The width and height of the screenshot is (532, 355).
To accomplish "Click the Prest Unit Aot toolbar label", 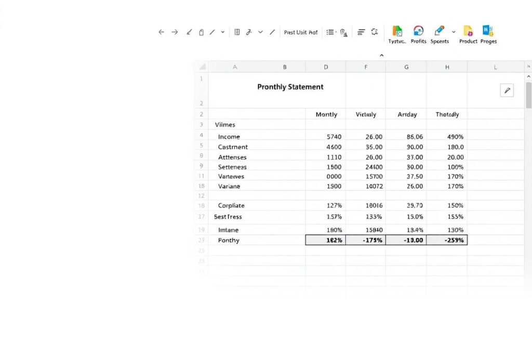I will click(x=301, y=32).
